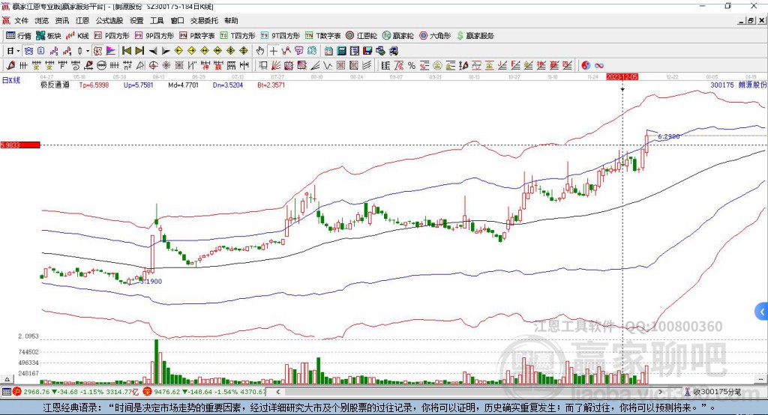Image resolution: width=768 pixels, height=415 pixels.
Task: Open the 江恩轮 Gann wheel
Action: (x=361, y=36)
